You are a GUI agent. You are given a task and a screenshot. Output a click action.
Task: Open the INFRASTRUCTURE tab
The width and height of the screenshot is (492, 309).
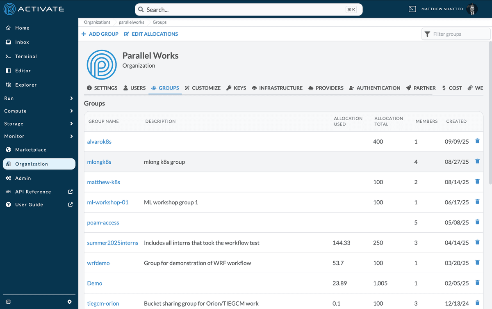coord(277,88)
